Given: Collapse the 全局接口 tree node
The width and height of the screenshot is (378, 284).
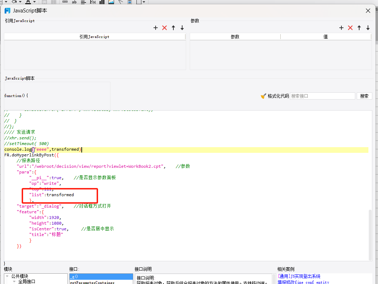Looking at the screenshot, I should [x=14, y=282].
